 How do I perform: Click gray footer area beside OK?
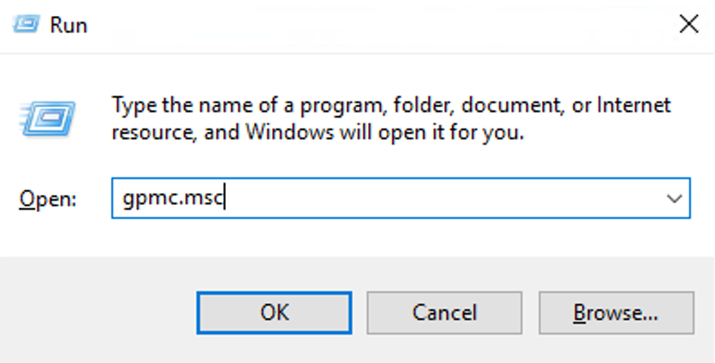pos(98,313)
